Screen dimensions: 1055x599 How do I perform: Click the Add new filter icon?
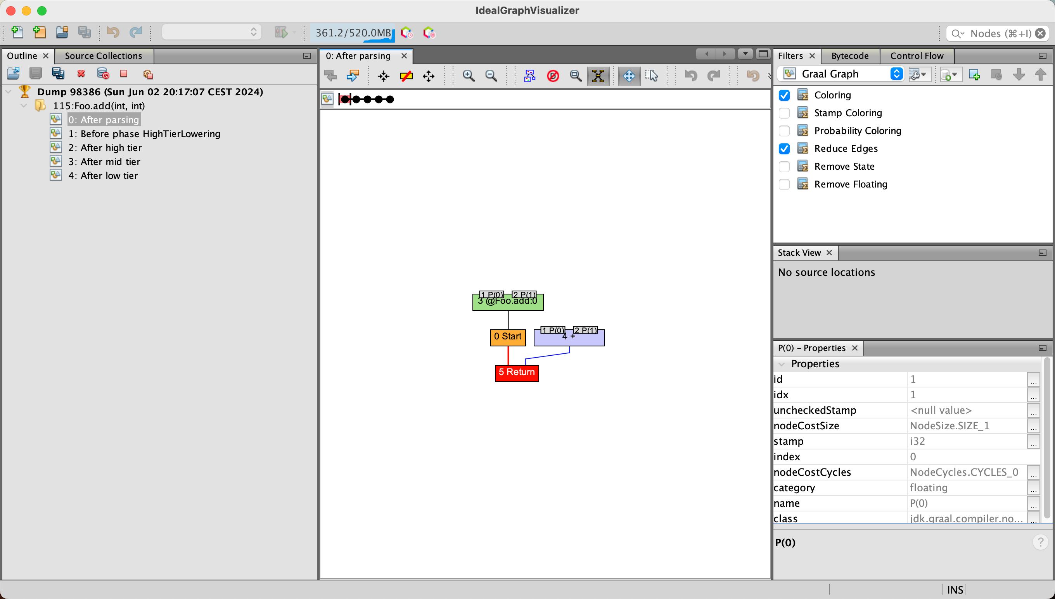tap(974, 74)
